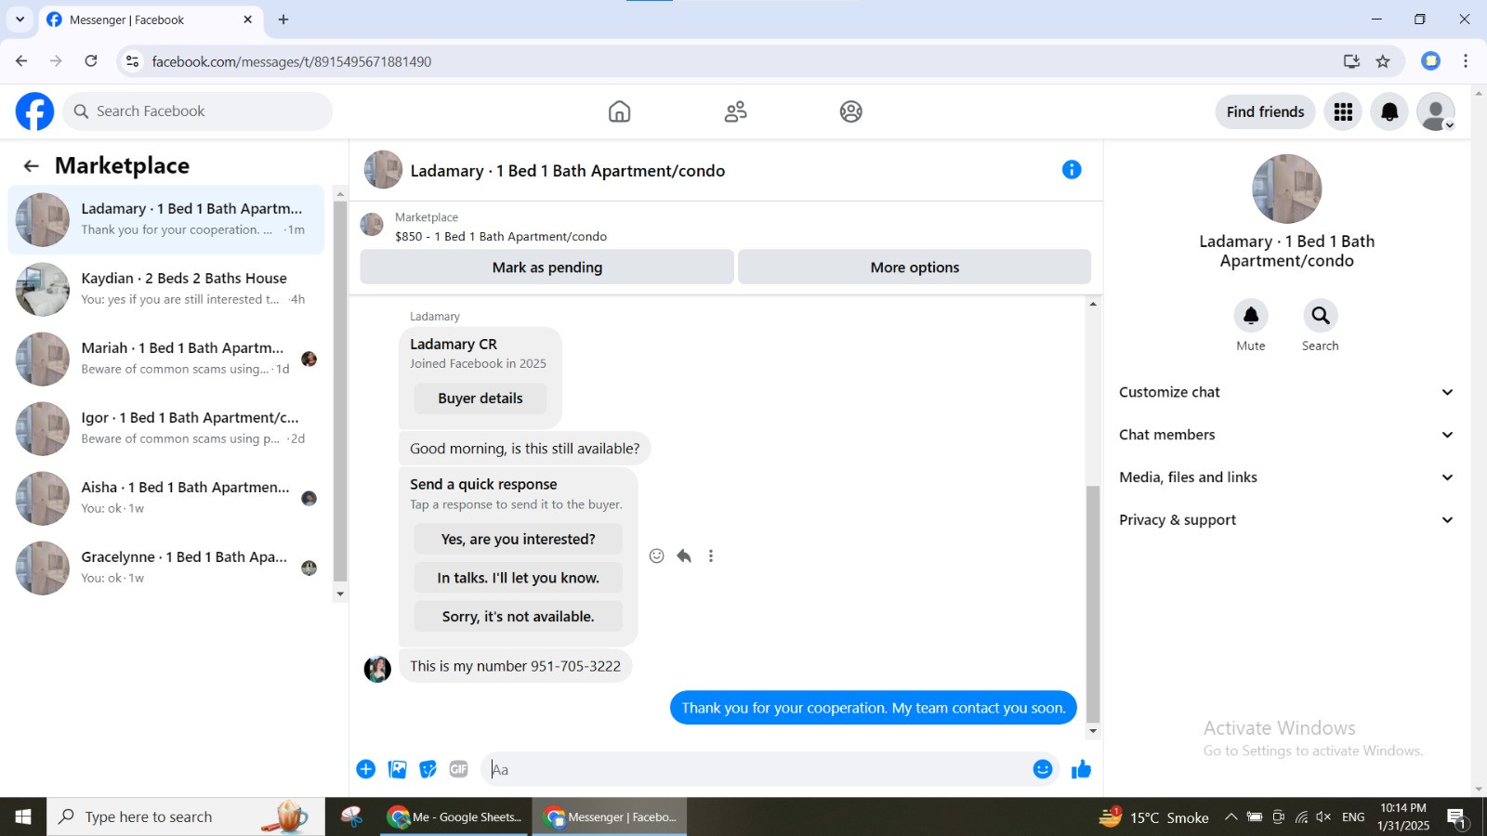Focus the Search Facebook field

pyautogui.click(x=198, y=111)
